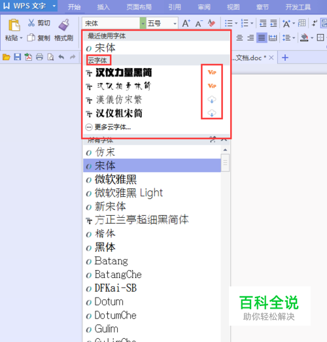
Task: Expand numbering style arrow
Action: click(252, 23)
